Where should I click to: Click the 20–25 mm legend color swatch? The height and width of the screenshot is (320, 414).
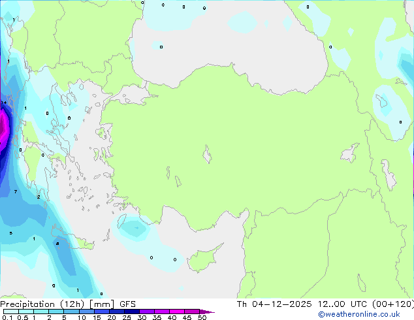[117, 312]
